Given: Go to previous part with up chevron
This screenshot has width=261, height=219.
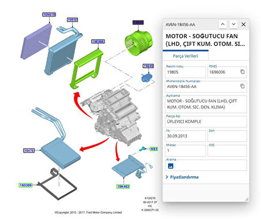Looking at the screenshot, I should click(x=223, y=24).
